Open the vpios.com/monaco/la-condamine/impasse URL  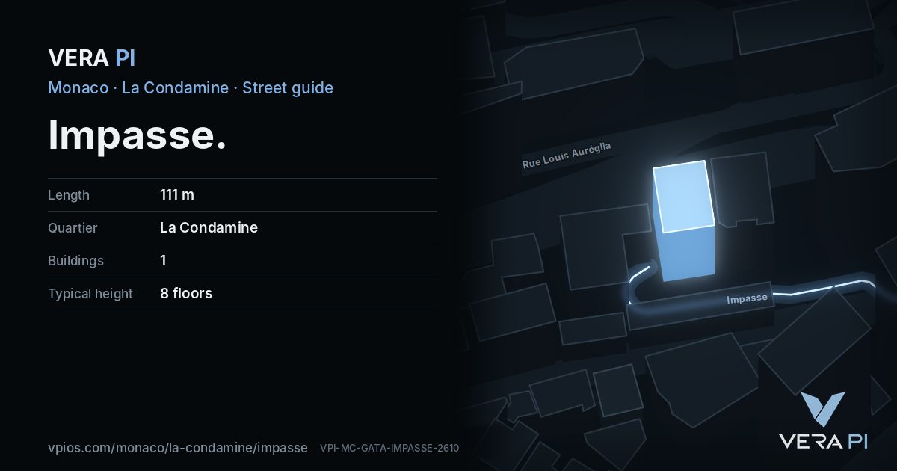178,448
